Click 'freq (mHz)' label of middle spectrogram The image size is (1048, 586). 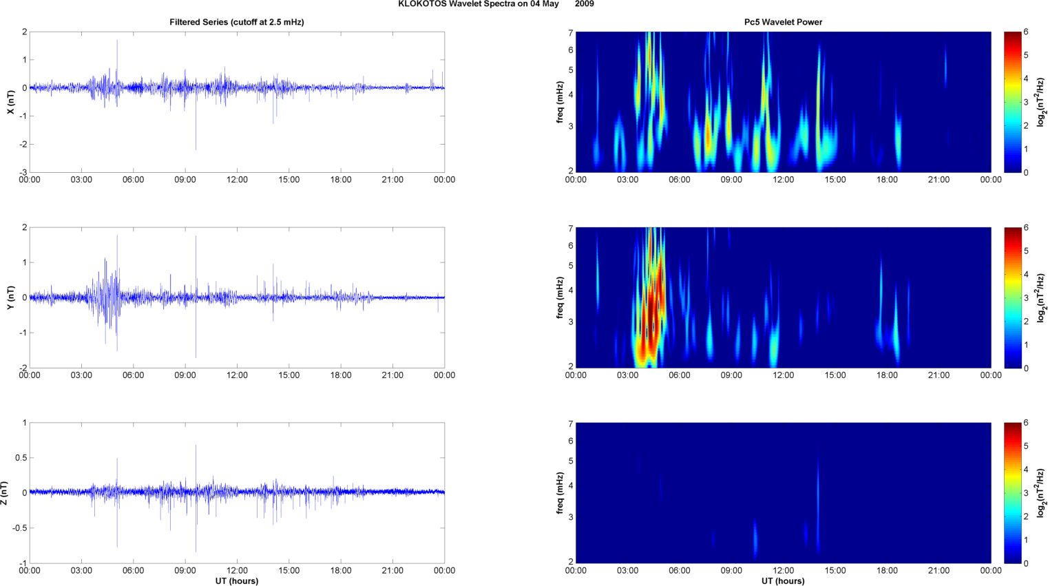pos(560,297)
